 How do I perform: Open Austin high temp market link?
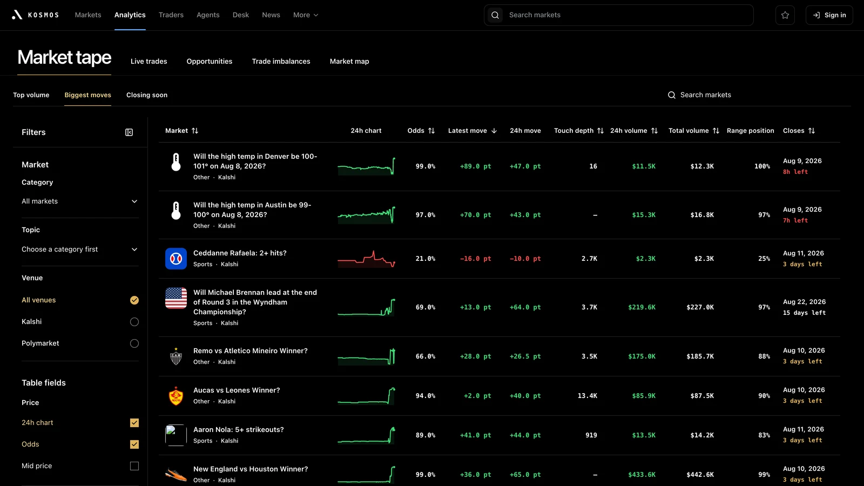click(252, 210)
